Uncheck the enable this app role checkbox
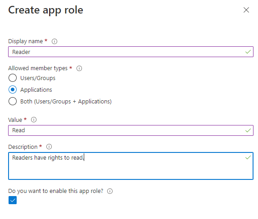The width and height of the screenshot is (258, 219). click(13, 200)
